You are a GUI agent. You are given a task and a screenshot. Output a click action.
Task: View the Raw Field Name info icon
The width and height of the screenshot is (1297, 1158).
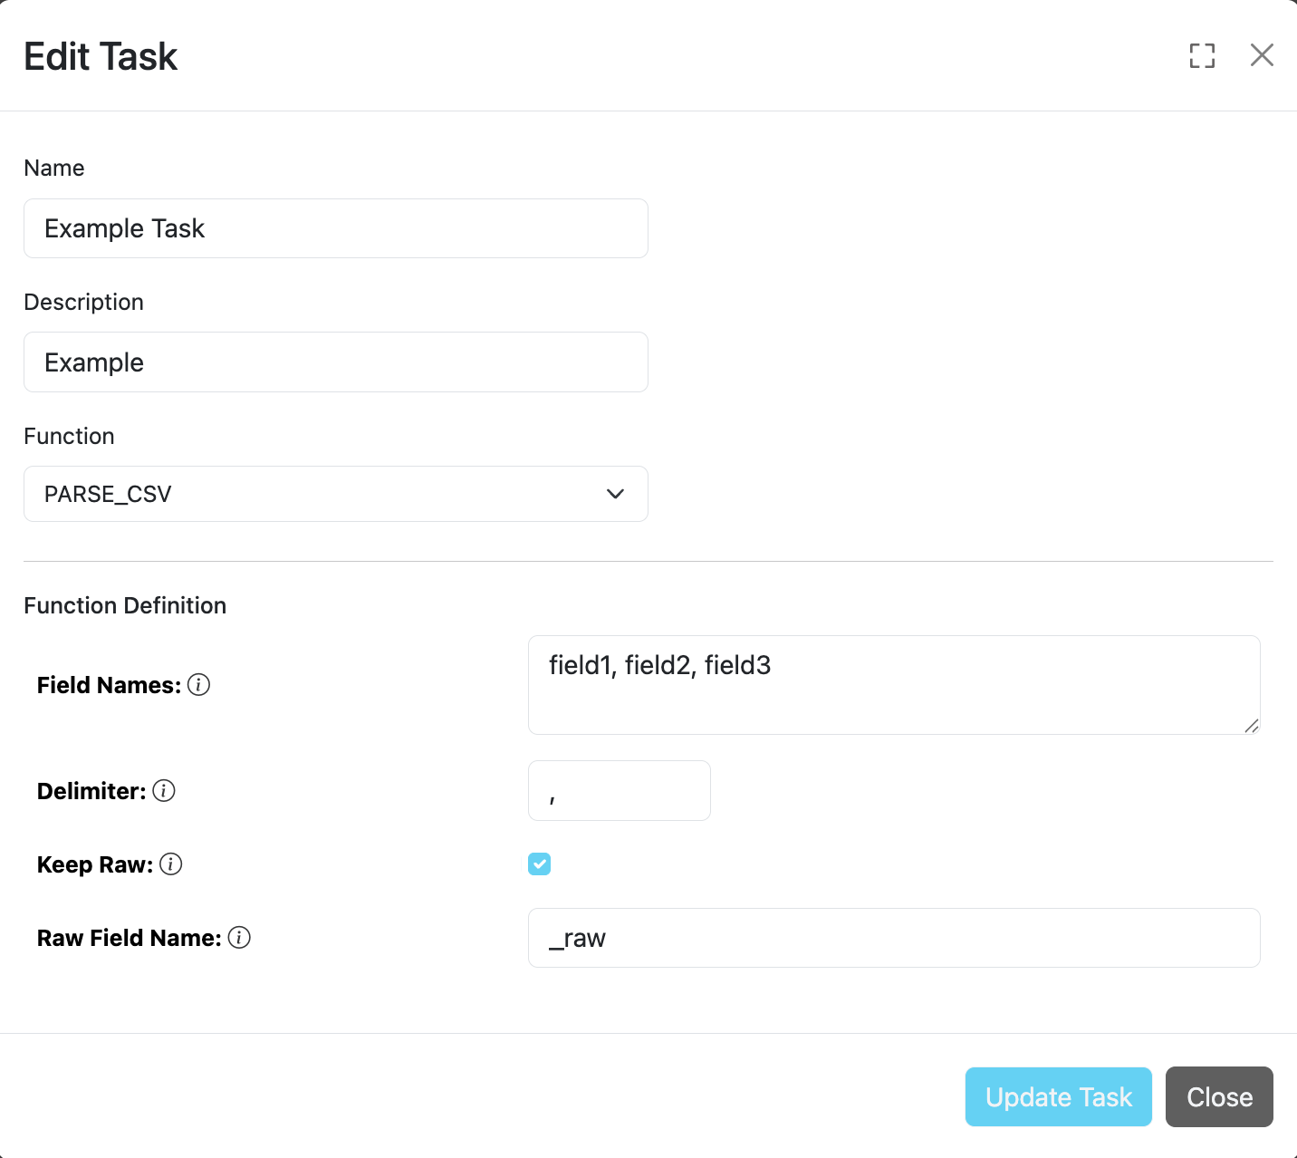click(x=239, y=938)
